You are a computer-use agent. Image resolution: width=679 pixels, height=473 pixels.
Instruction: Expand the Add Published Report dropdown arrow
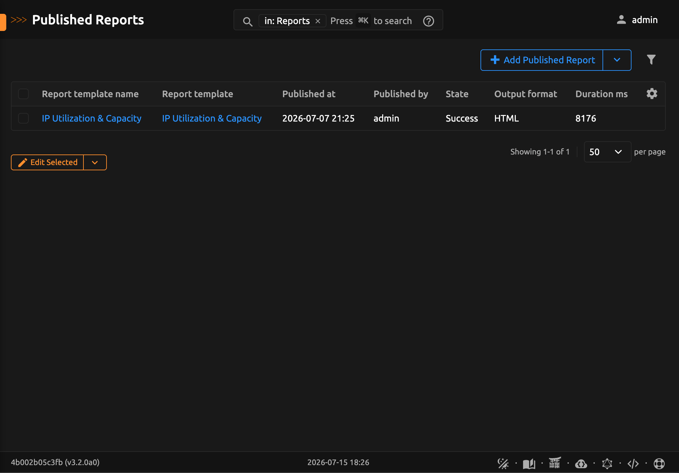pos(617,60)
